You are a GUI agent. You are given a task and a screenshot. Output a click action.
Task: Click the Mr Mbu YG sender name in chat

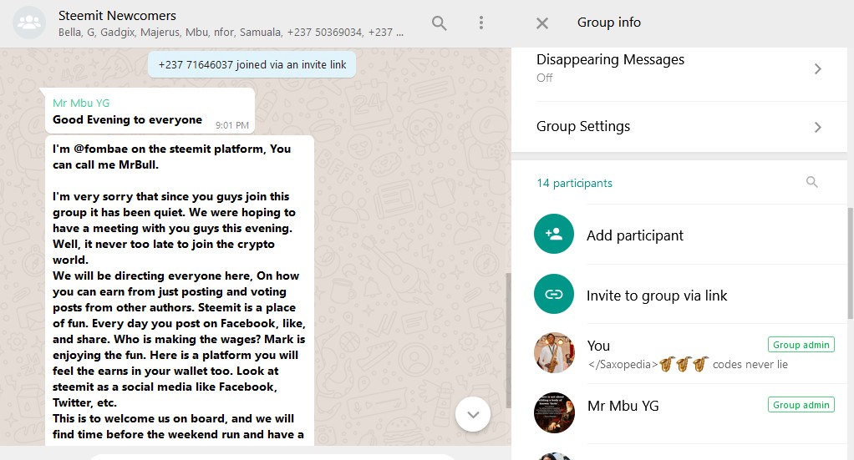click(81, 103)
